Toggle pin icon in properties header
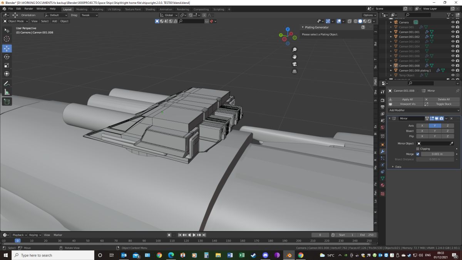The width and height of the screenshot is (462, 260). tap(457, 91)
